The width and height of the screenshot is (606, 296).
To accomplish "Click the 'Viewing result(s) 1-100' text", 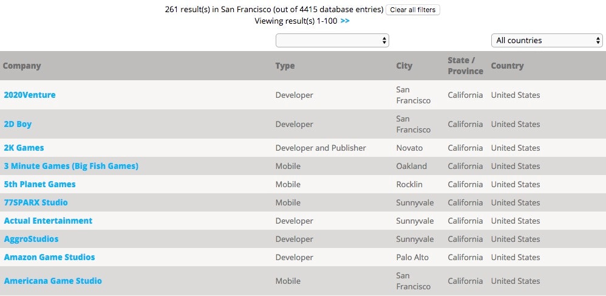I will 296,21.
